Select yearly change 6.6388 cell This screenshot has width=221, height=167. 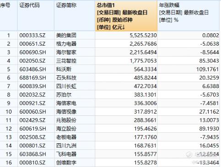click(x=189, y=86)
